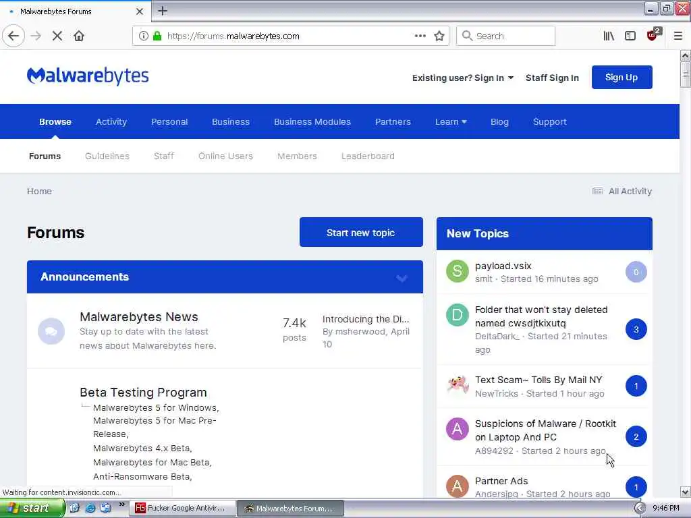Open uBlock Origin extension icon

tap(653, 35)
